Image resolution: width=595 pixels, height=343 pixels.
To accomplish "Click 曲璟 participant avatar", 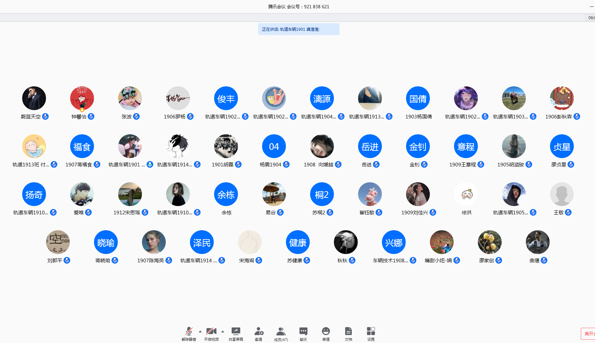I will (x=538, y=242).
